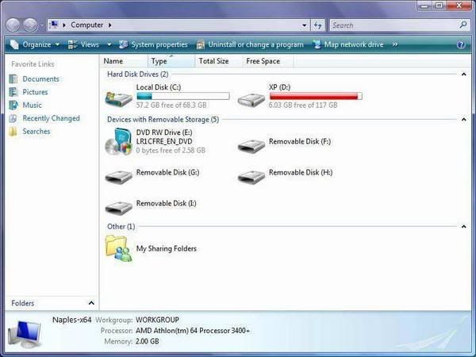The height and width of the screenshot is (357, 476).
Task: Click the Back navigation arrow button
Action: [13, 25]
